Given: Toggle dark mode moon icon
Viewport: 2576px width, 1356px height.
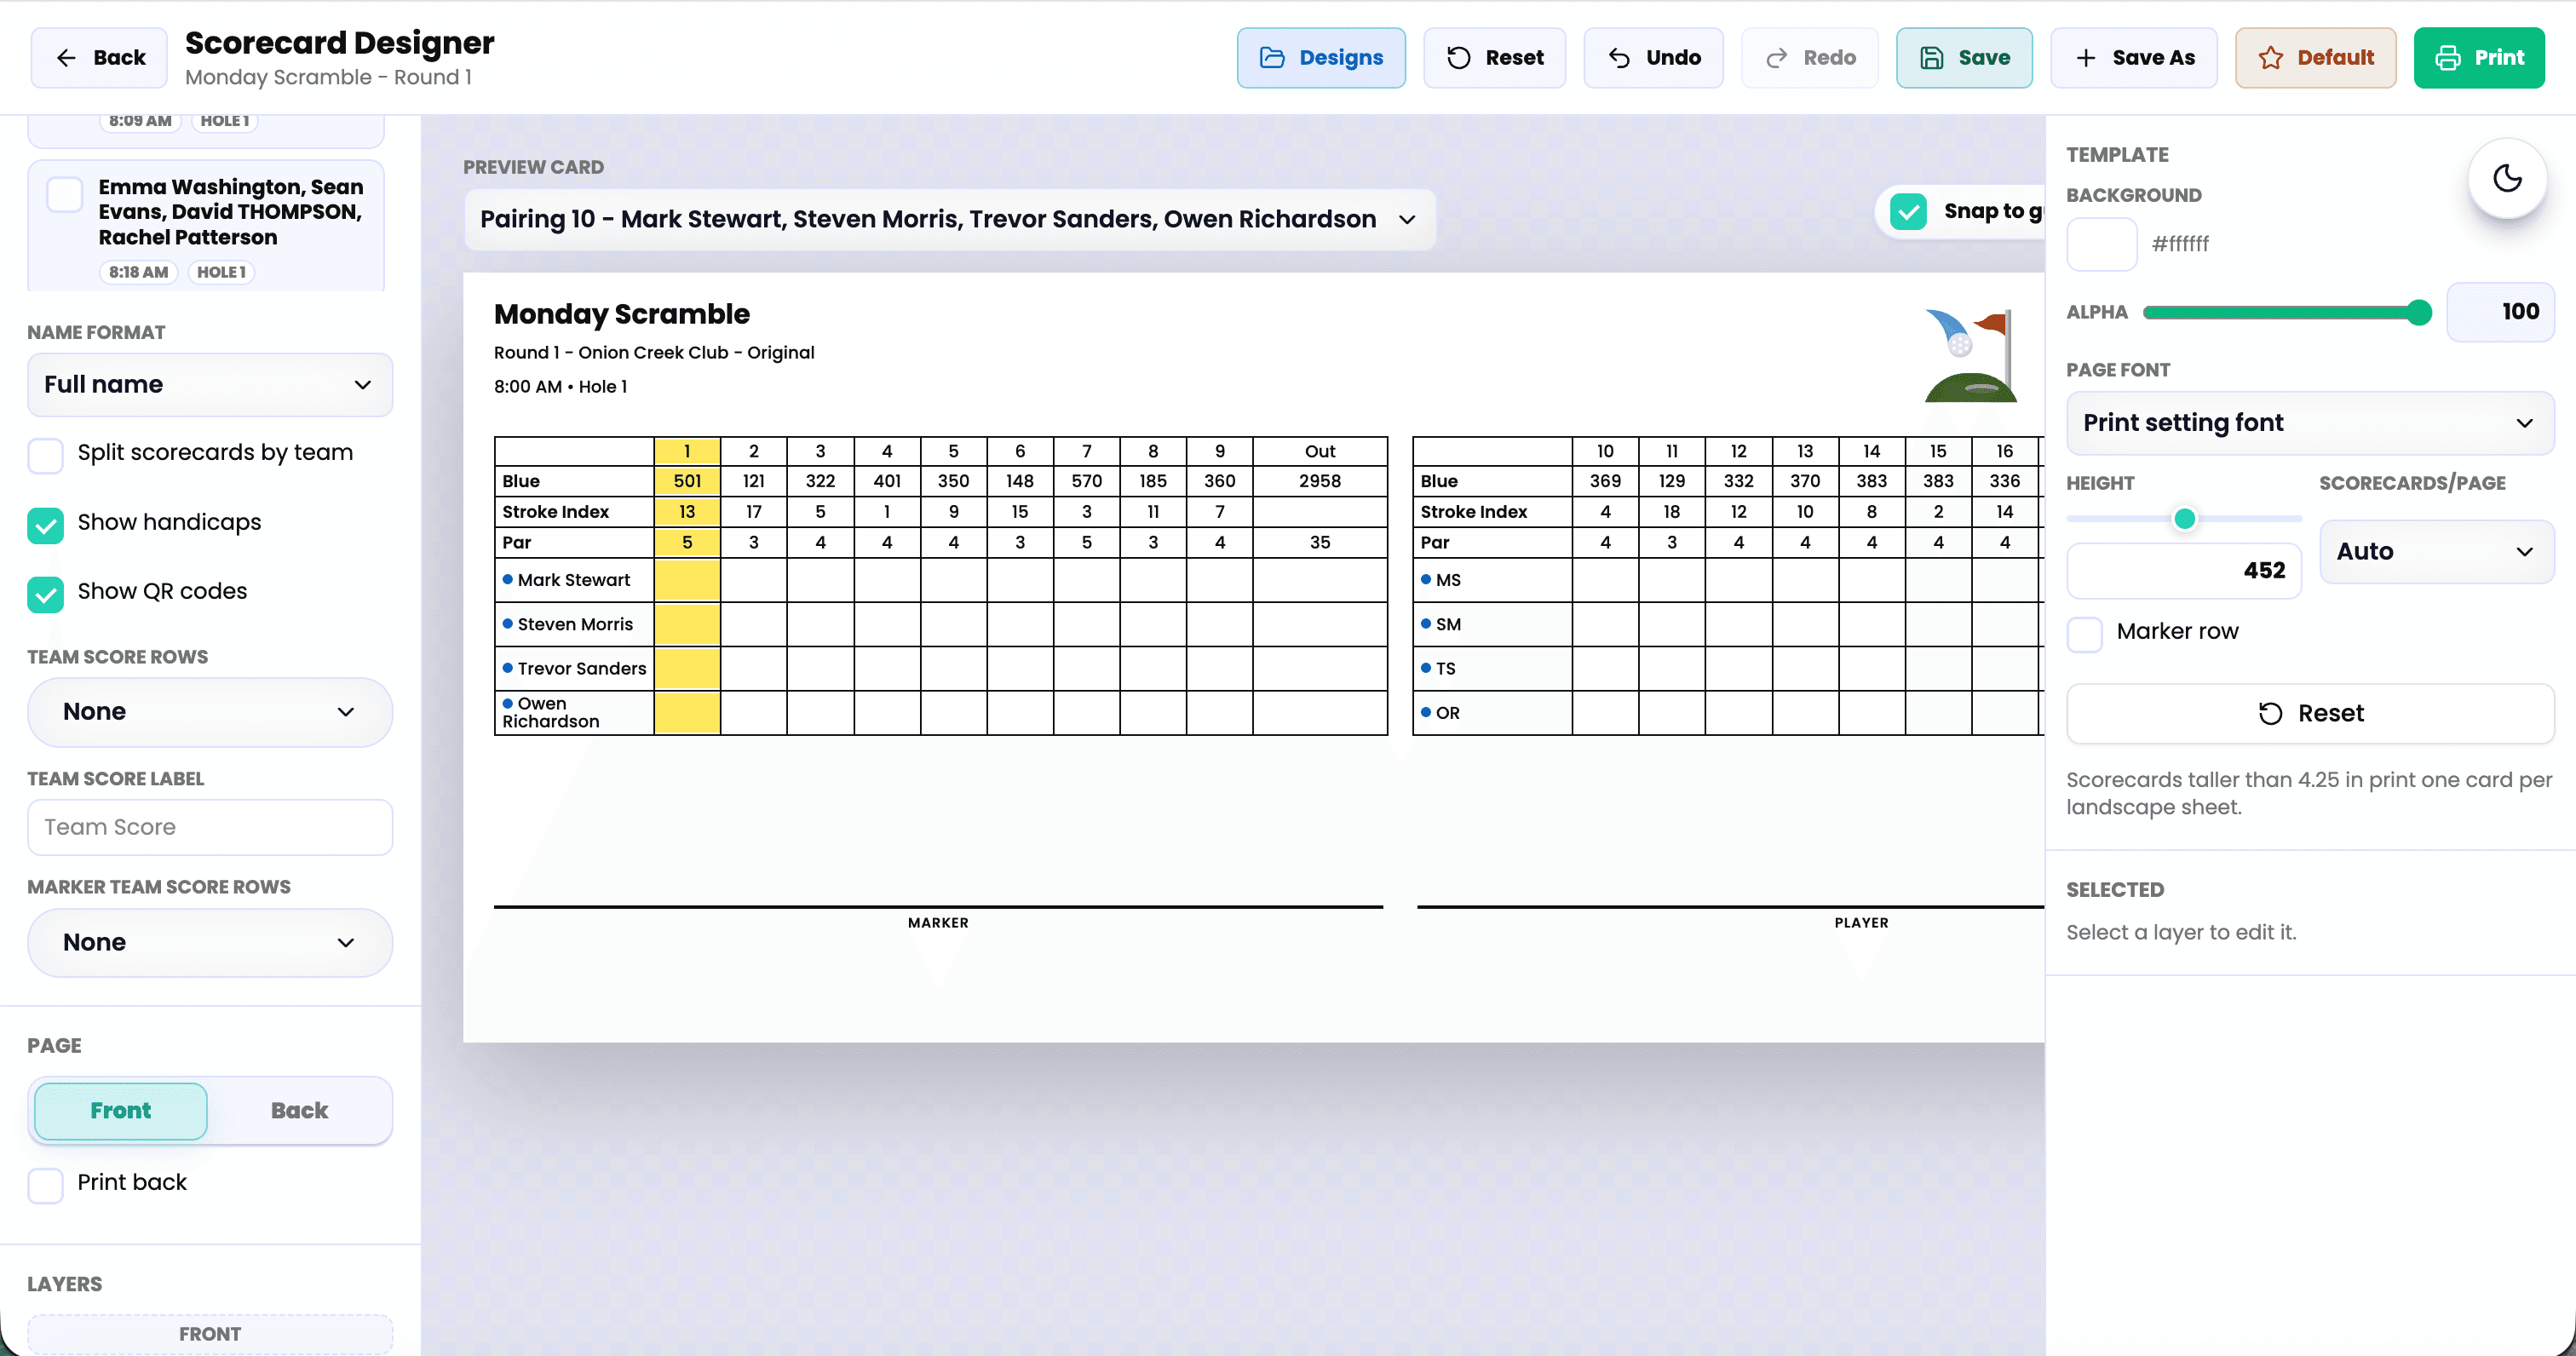Looking at the screenshot, I should (2506, 178).
